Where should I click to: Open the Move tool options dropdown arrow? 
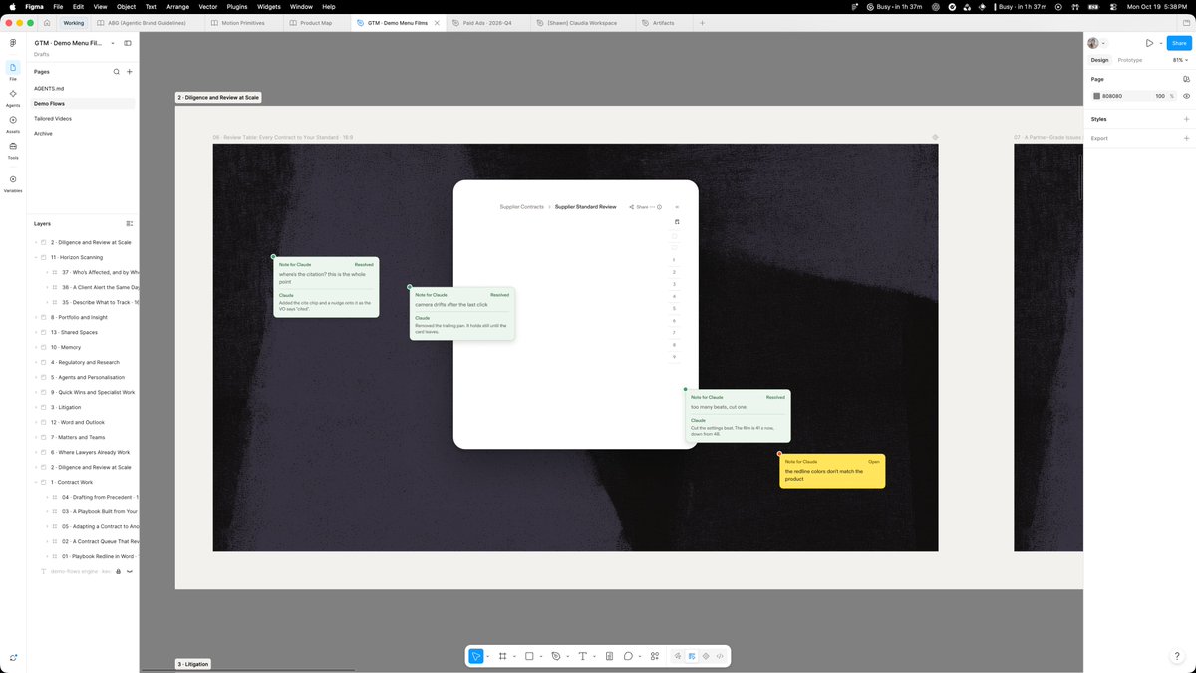[488, 656]
